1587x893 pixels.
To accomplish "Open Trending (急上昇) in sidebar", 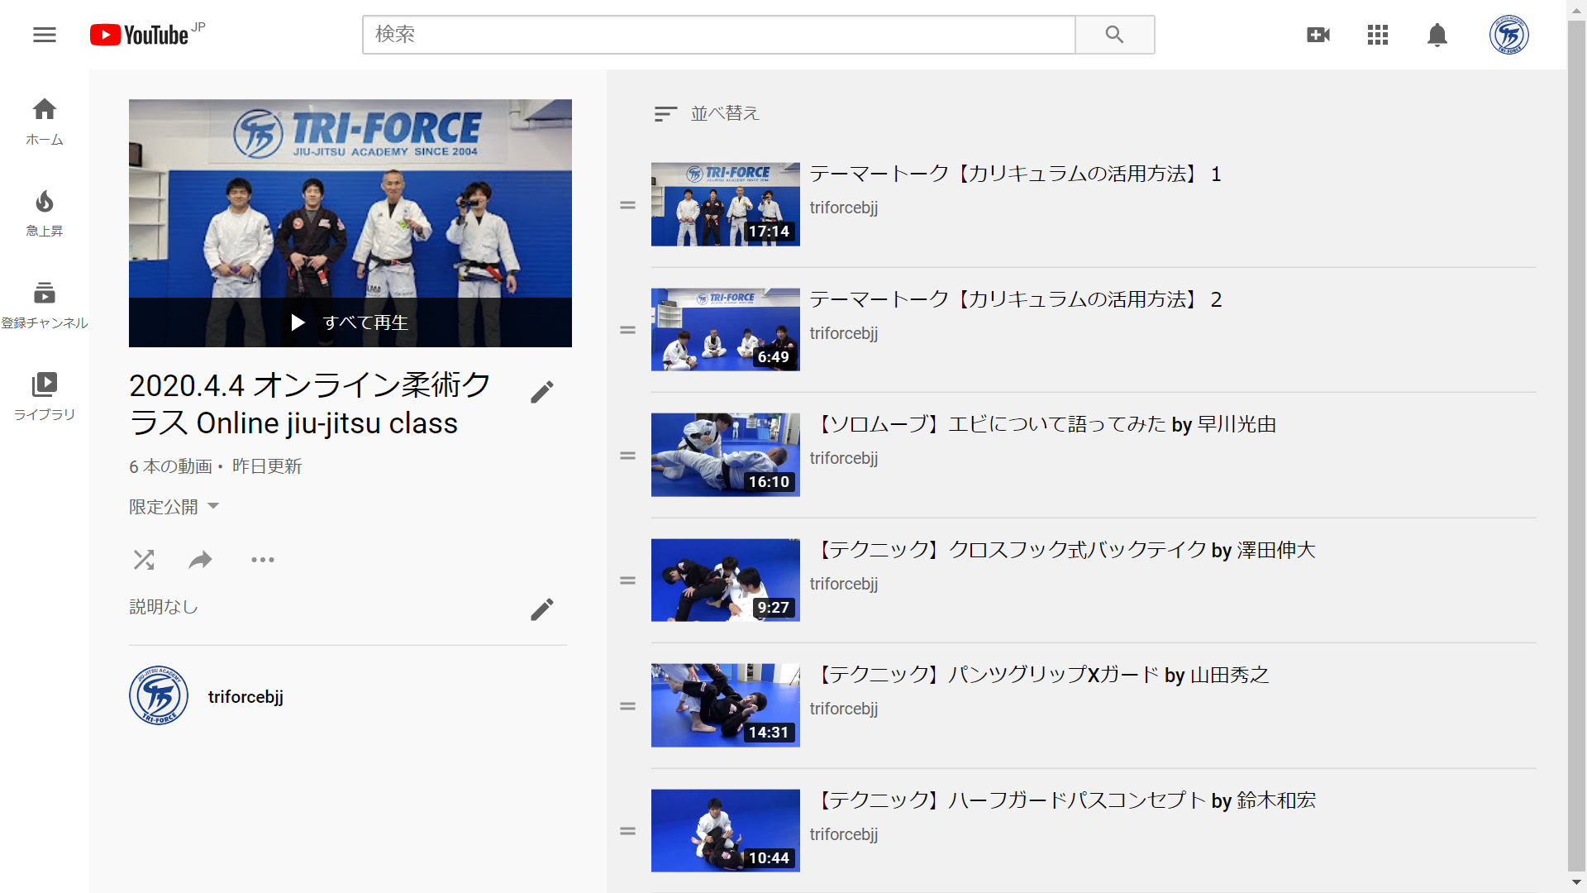I will click(x=45, y=213).
